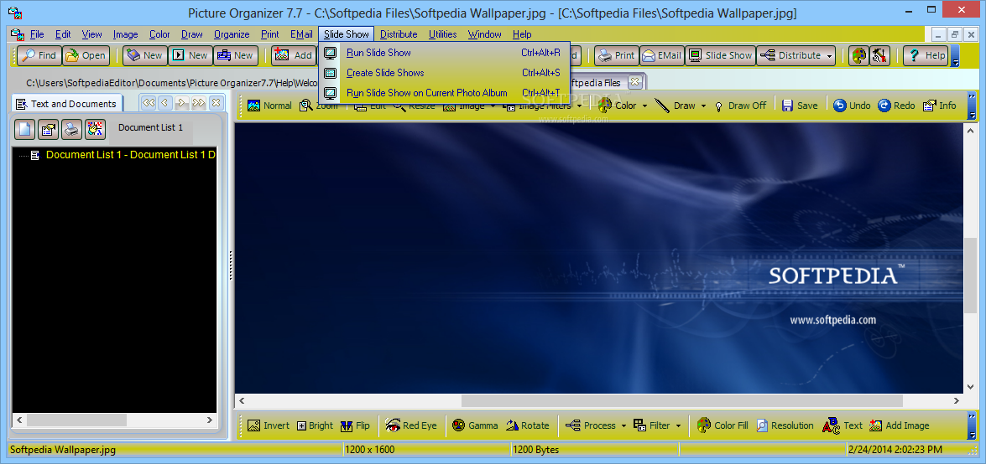The image size is (986, 464).
Task: Expand the Process dropdown
Action: pos(623,426)
